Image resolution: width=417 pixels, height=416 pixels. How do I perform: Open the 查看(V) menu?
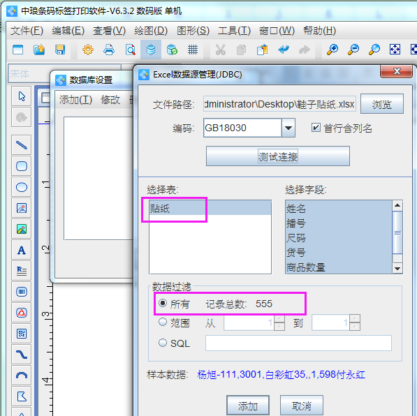click(109, 31)
